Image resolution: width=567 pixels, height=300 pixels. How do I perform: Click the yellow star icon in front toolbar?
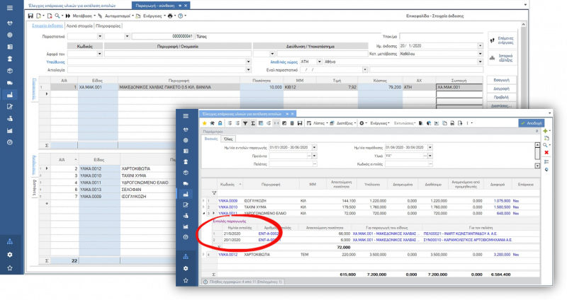[204, 123]
